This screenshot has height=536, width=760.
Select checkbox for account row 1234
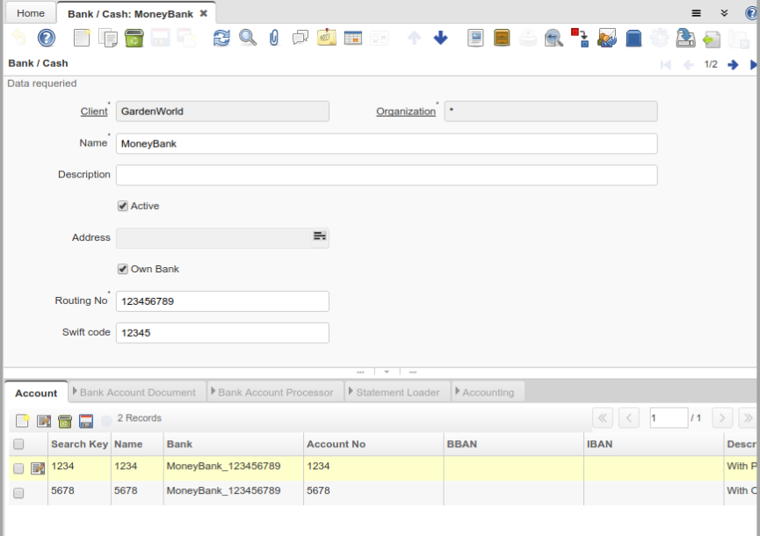point(18,468)
